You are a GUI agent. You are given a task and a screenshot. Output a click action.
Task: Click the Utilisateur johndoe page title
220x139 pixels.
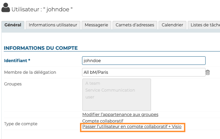(42, 9)
